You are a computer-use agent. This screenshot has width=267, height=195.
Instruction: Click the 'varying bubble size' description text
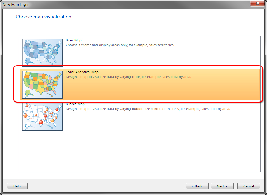point(148,109)
